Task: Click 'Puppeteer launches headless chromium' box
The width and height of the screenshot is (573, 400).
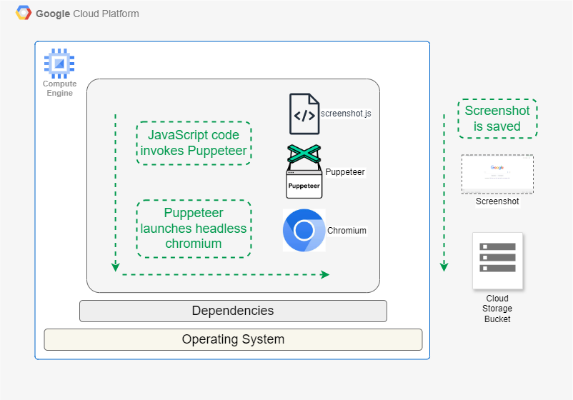Action: [194, 229]
